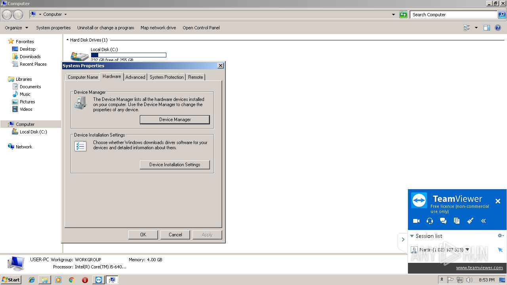This screenshot has height=285, width=507.
Task: Select Local Disk (C:) drive usage bar
Action: [128, 55]
